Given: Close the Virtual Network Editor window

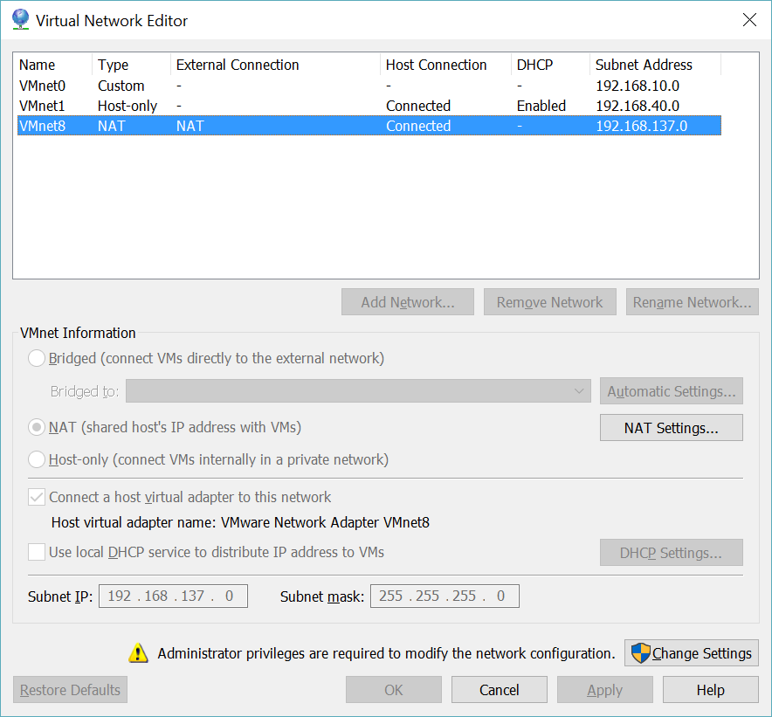Looking at the screenshot, I should [x=749, y=20].
